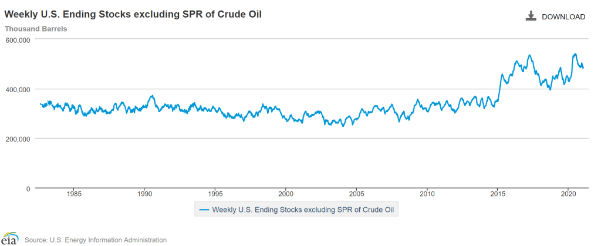Viewport: 601px width, 246px height.
Task: Click the 2015 x-axis label
Action: pyautogui.click(x=498, y=193)
